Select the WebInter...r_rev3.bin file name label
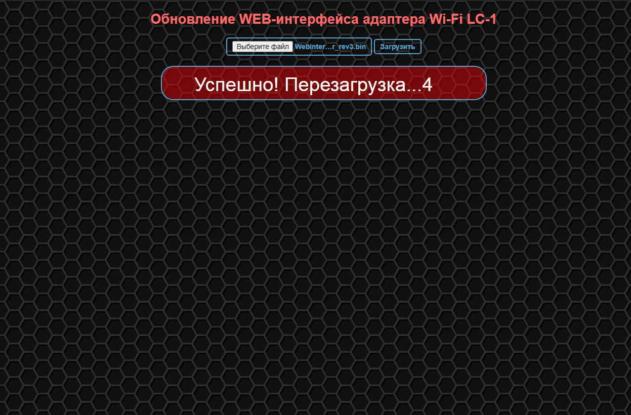The height and width of the screenshot is (415, 631). tap(330, 47)
